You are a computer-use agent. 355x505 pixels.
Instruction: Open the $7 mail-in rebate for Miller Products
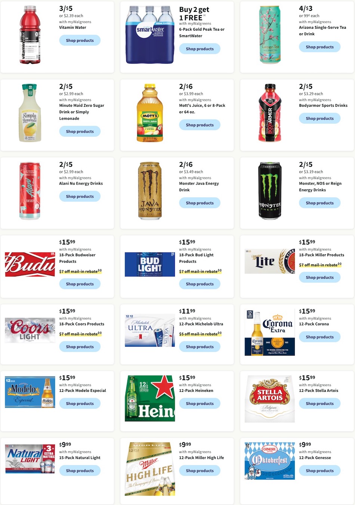[319, 265]
